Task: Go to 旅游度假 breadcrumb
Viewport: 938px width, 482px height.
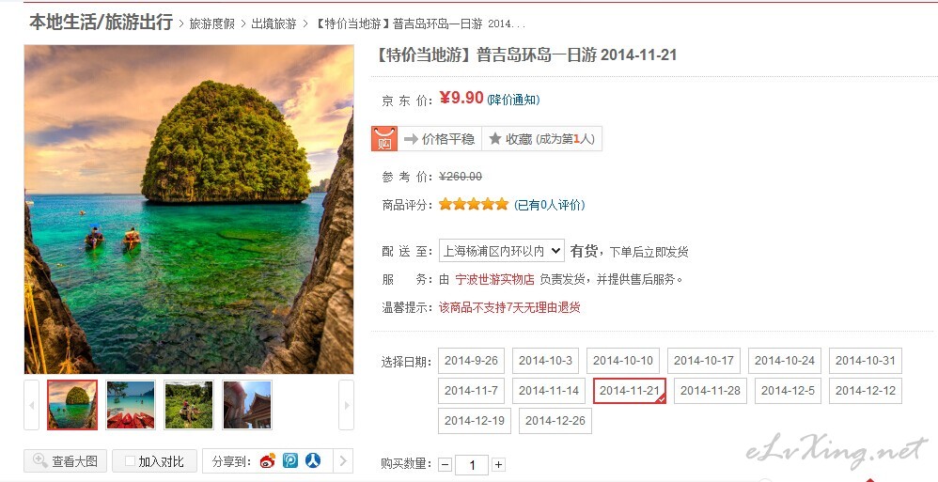Action: pyautogui.click(x=211, y=23)
